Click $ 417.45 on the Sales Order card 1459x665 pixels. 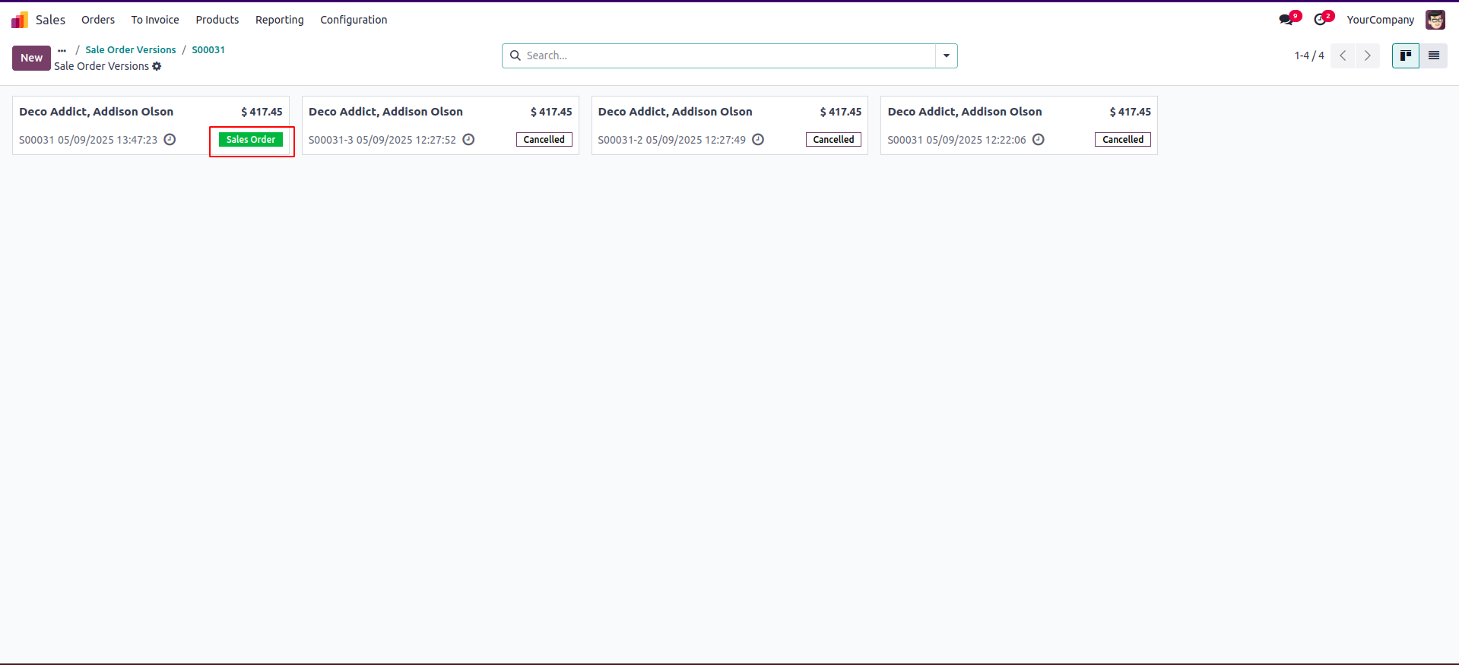click(x=262, y=112)
